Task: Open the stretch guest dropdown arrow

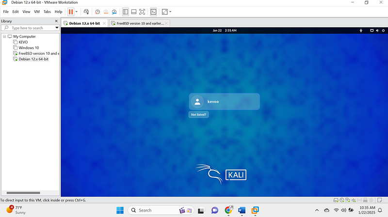Action: click(170, 12)
